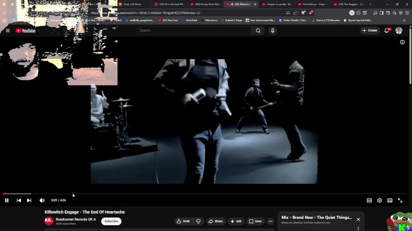Viewport: 412px width, 231px height.
Task: Click the browser back arrow
Action: point(5,13)
